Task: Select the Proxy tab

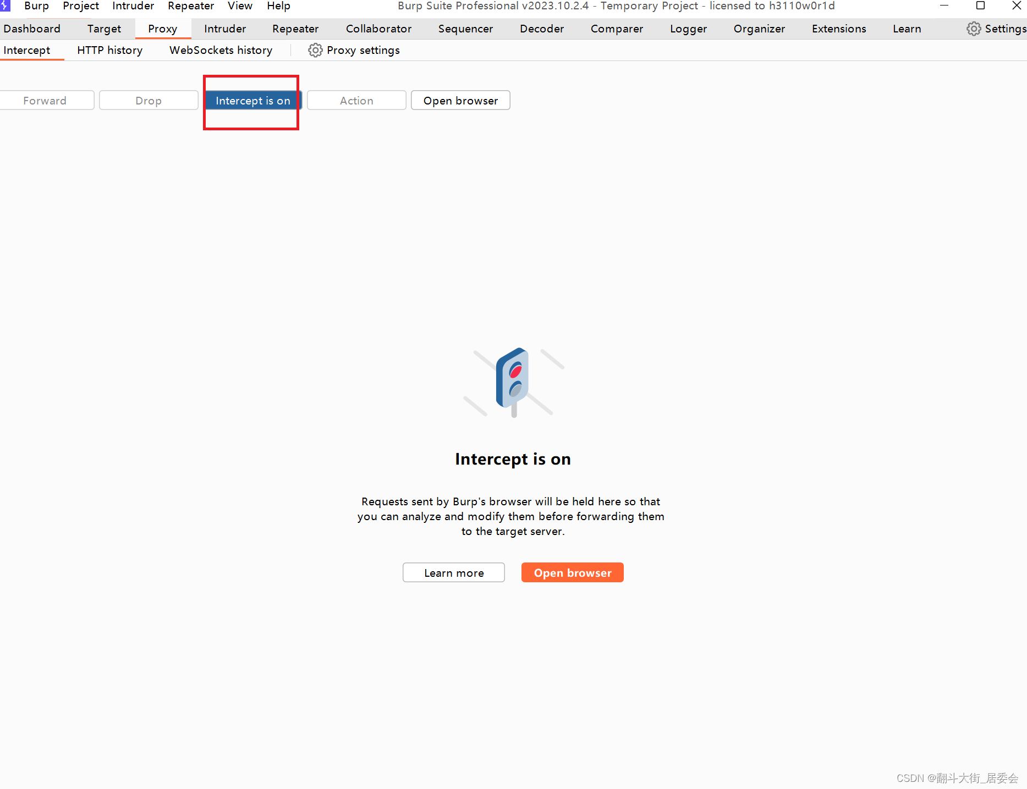Action: [x=162, y=29]
